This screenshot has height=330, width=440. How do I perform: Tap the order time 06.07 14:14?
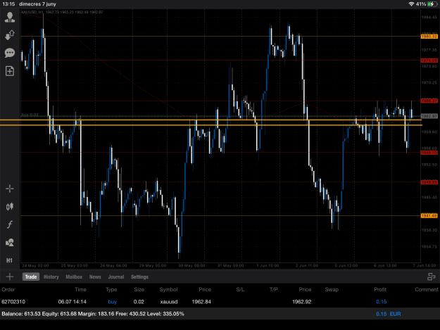[x=72, y=302]
